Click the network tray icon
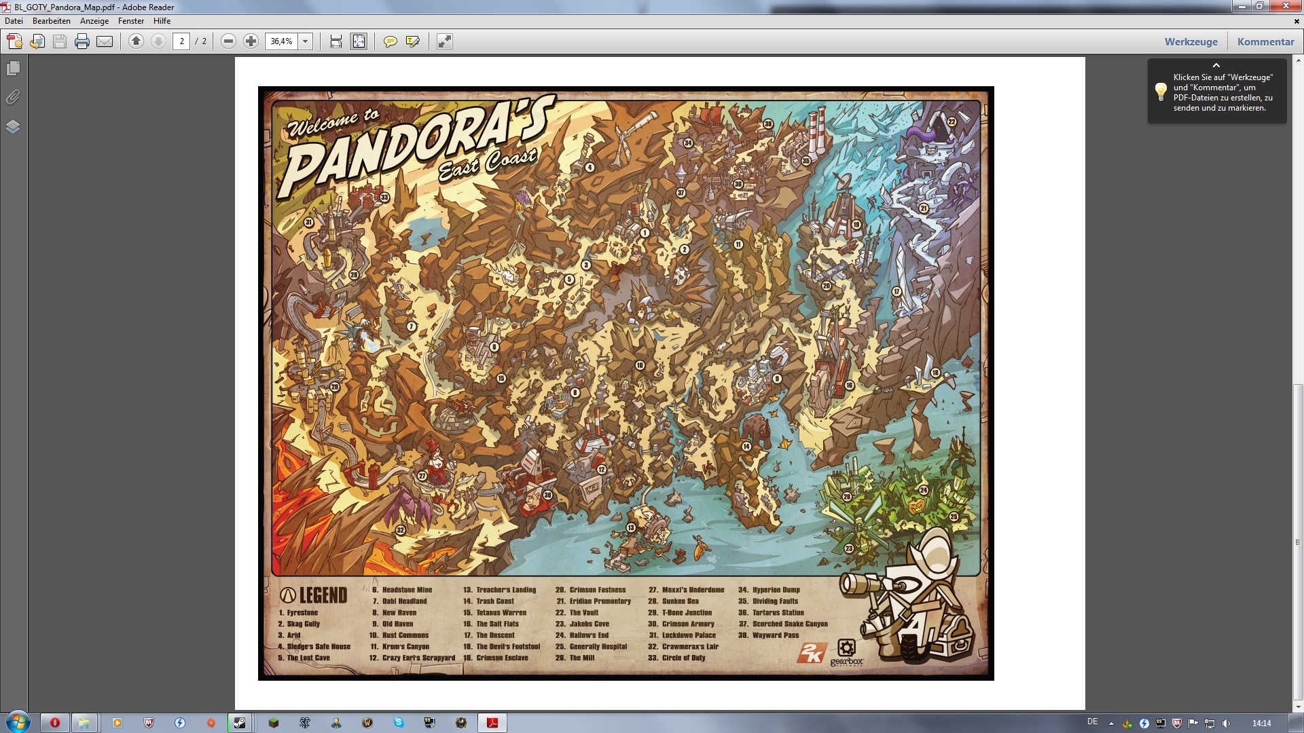The image size is (1304, 733). pyautogui.click(x=1210, y=723)
